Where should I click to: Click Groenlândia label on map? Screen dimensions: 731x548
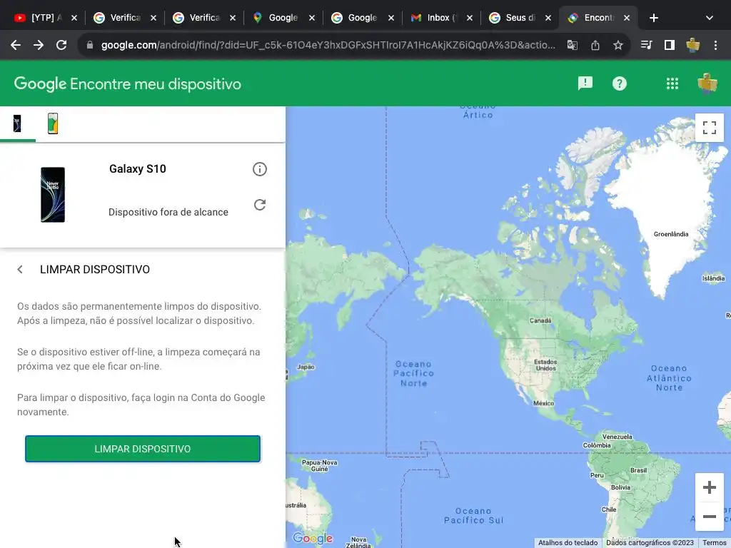(x=671, y=234)
